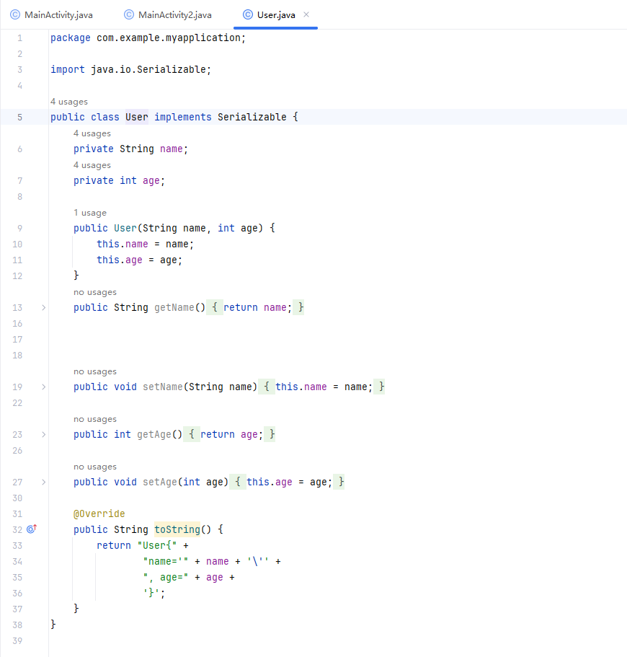Switch to the MainActivity2.java tab
The width and height of the screenshot is (627, 657).
[168, 15]
